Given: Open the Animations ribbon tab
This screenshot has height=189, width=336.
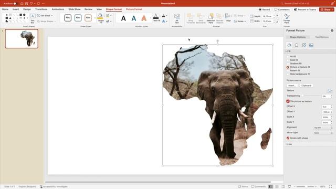Looking at the screenshot, I should tap(58, 9).
